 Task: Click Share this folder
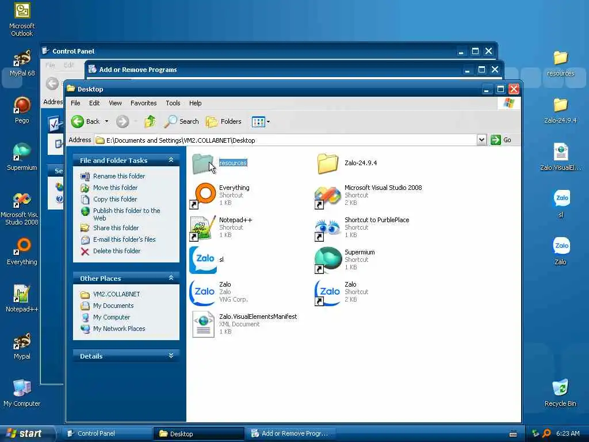click(116, 228)
